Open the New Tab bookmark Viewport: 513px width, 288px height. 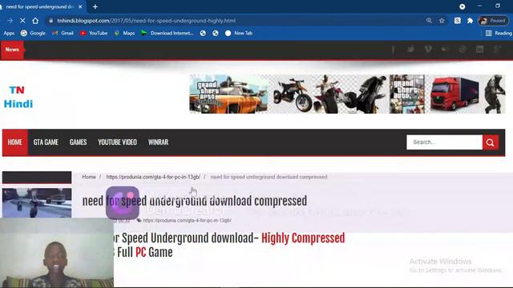239,33
